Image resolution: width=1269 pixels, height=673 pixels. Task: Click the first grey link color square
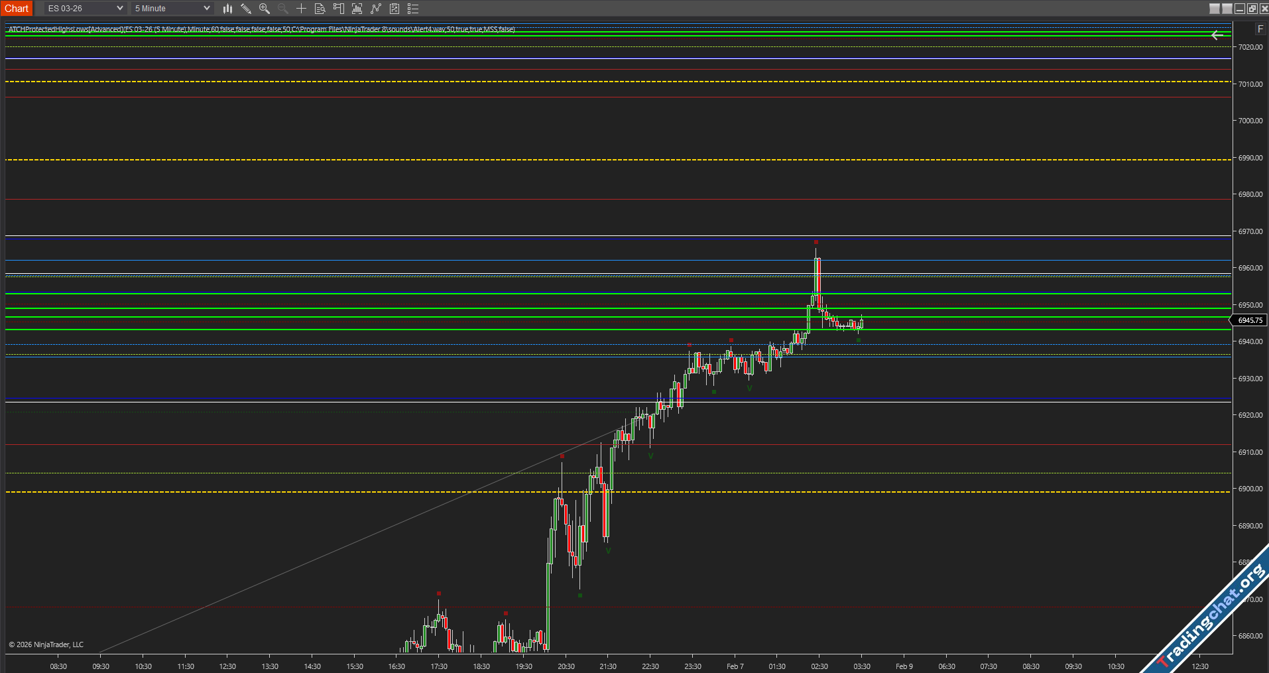tap(1215, 9)
